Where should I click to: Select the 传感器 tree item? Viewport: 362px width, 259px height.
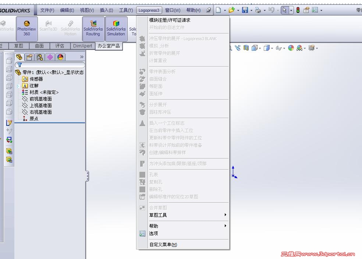[x=32, y=79]
